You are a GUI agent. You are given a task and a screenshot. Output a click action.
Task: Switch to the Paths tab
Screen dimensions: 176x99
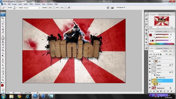coord(166,48)
